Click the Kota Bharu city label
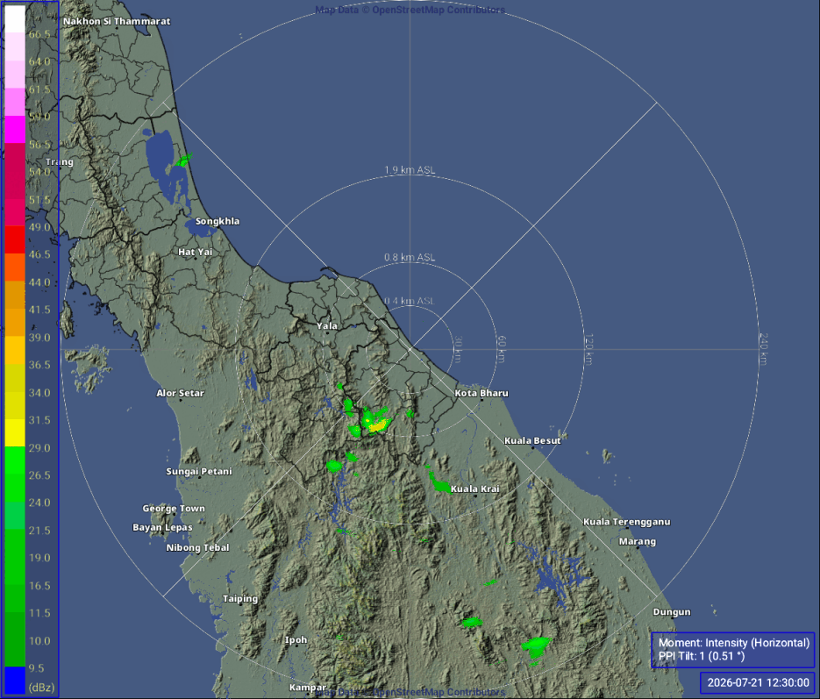The image size is (820, 699). coord(481,393)
